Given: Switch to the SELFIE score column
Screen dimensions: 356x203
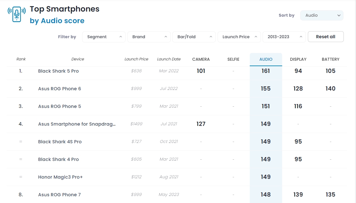Looking at the screenshot, I should tap(233, 59).
